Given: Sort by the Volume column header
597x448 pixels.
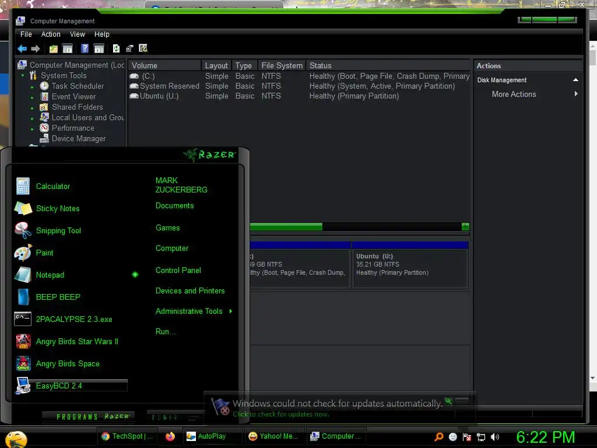Looking at the screenshot, I should tap(164, 65).
